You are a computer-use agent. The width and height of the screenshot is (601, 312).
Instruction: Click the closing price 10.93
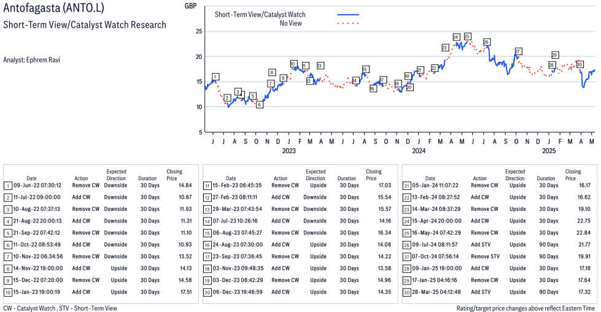click(x=185, y=245)
